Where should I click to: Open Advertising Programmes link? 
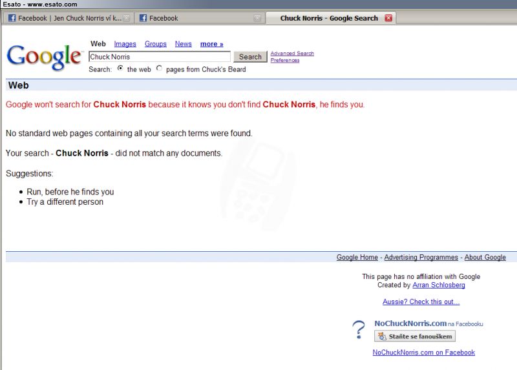point(421,257)
